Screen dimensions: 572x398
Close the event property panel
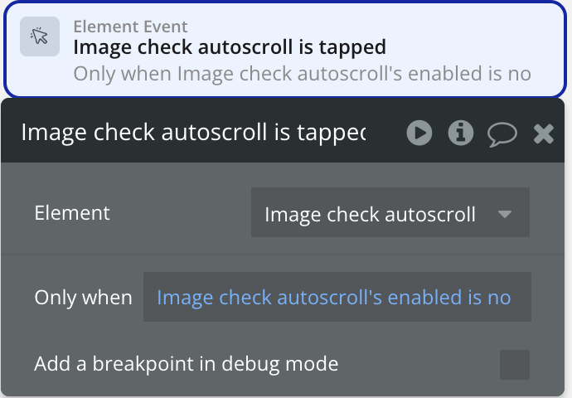click(543, 133)
